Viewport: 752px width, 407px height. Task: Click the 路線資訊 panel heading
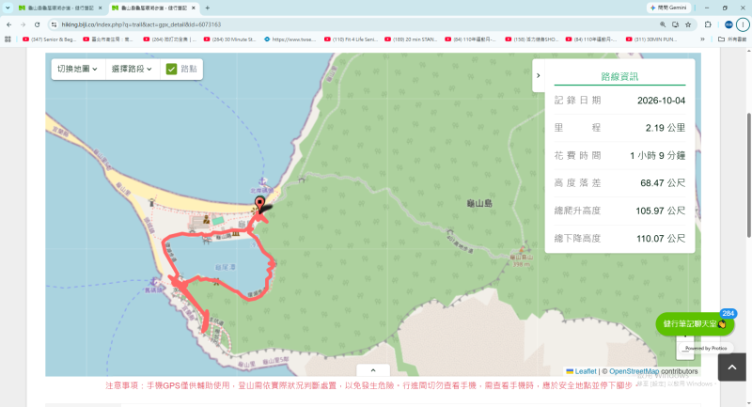(x=619, y=77)
